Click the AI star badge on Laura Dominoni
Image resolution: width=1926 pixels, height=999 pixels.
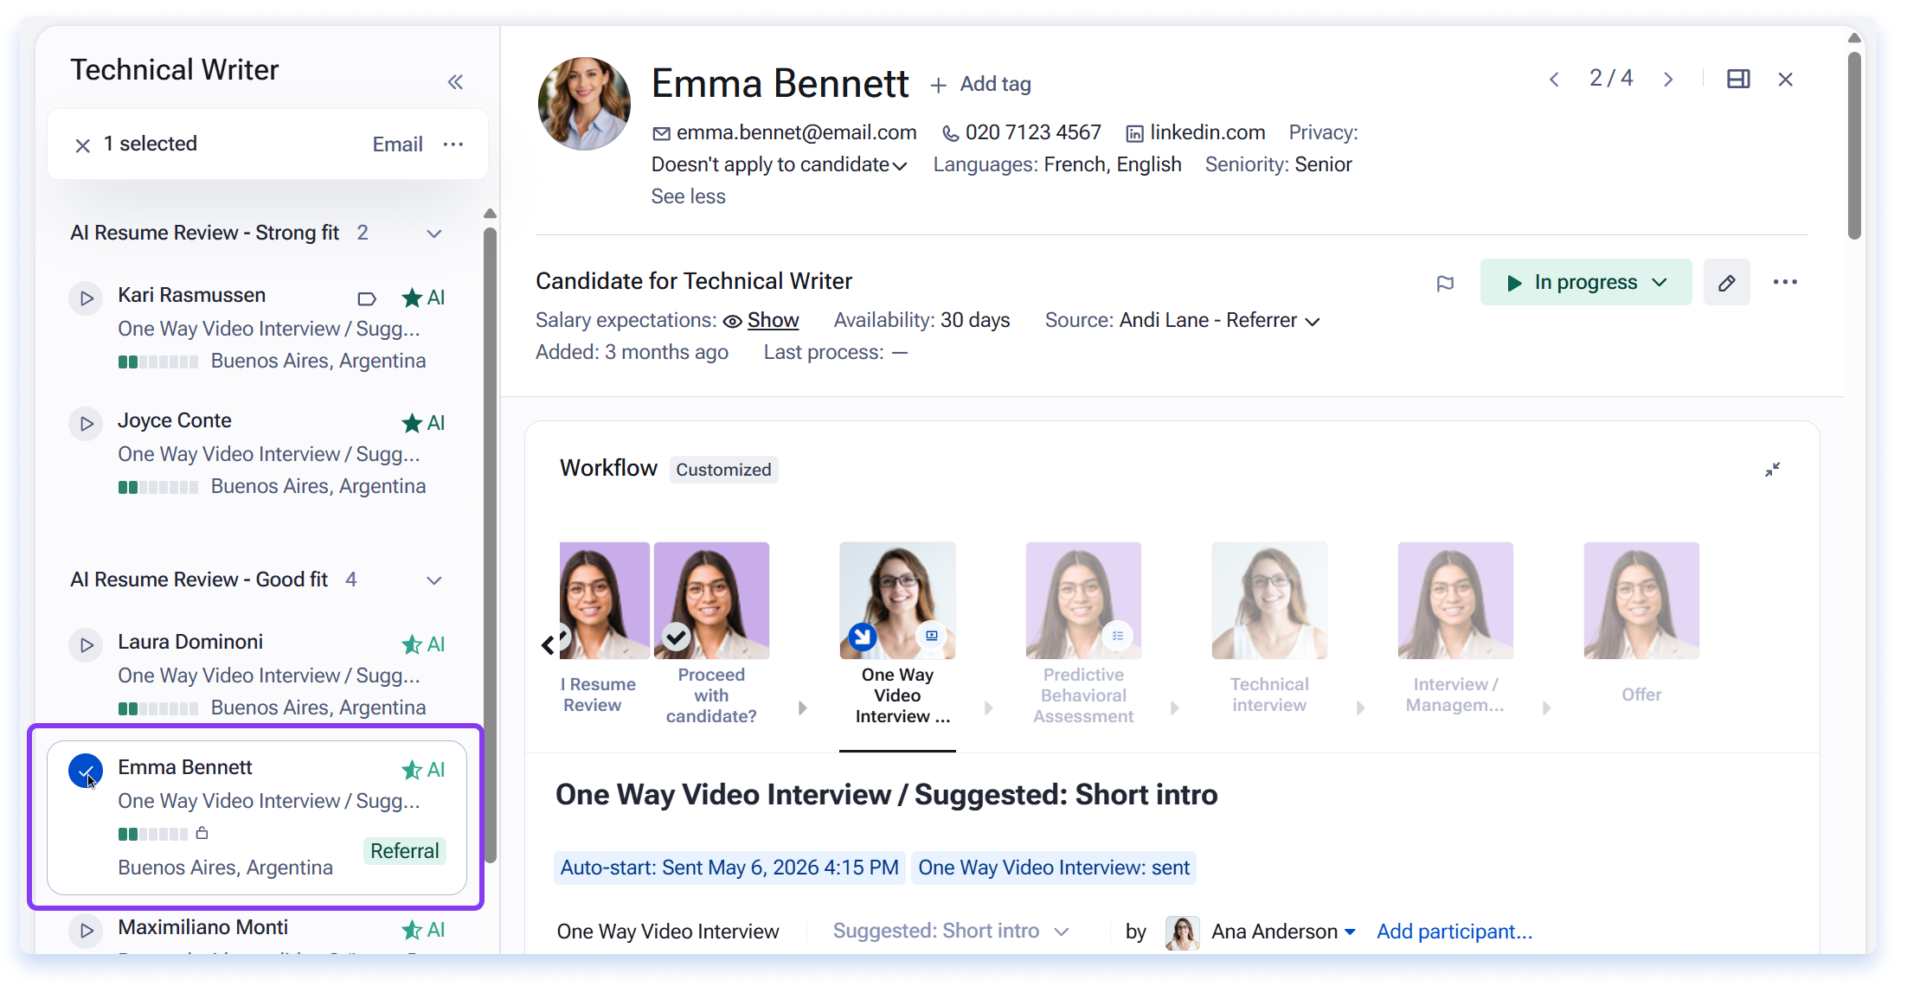pyautogui.click(x=423, y=644)
